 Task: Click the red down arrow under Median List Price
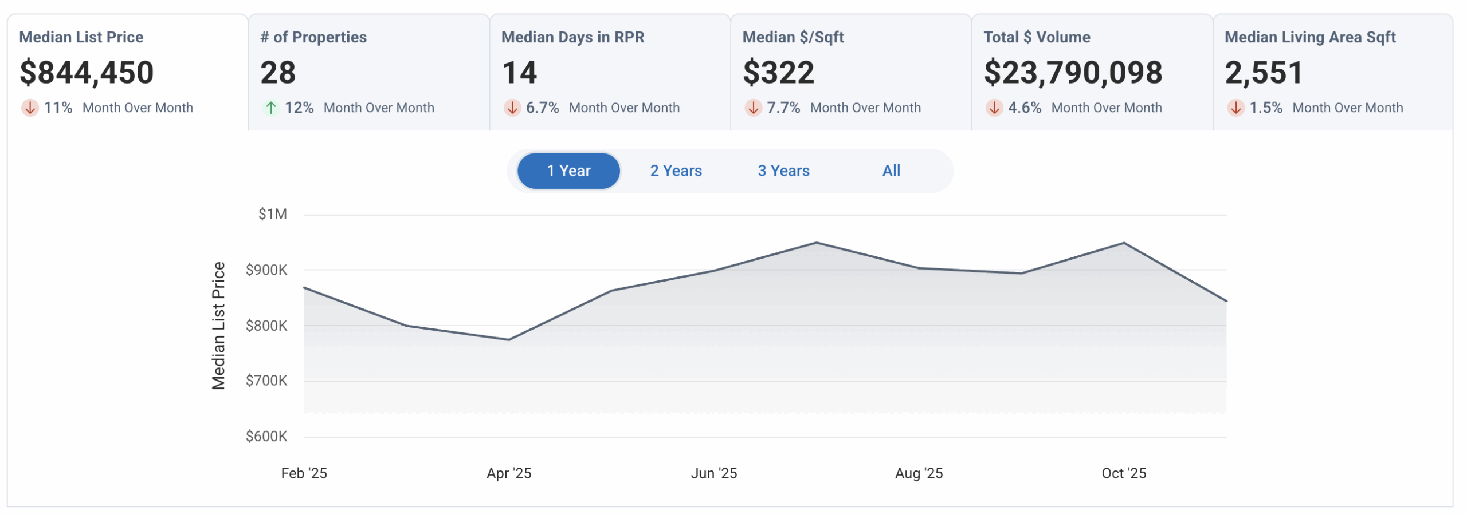click(30, 108)
